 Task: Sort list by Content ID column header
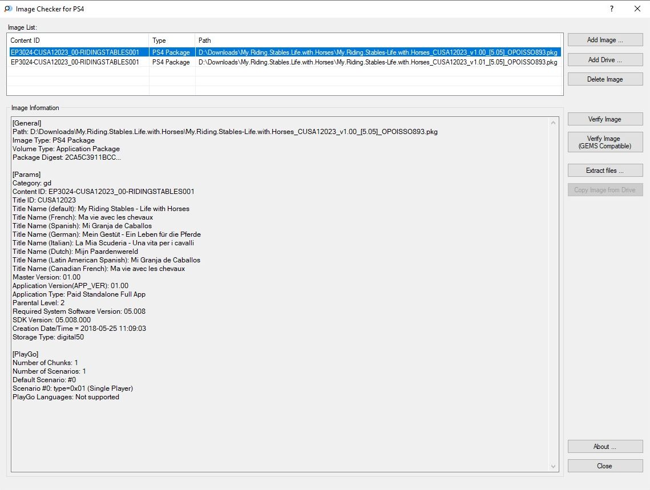pos(78,40)
